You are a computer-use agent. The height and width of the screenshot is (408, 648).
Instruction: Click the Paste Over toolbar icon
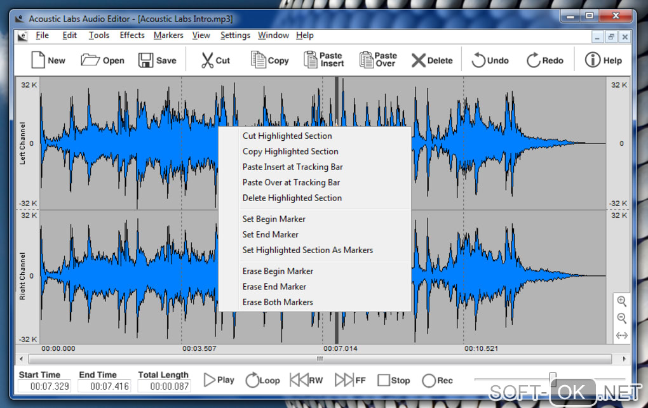(366, 60)
